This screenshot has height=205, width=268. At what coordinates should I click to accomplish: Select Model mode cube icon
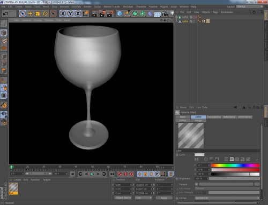click(4, 33)
